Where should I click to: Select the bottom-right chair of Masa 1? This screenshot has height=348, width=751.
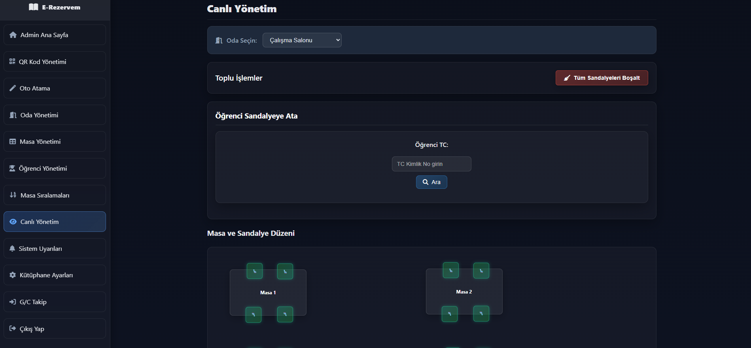click(285, 314)
